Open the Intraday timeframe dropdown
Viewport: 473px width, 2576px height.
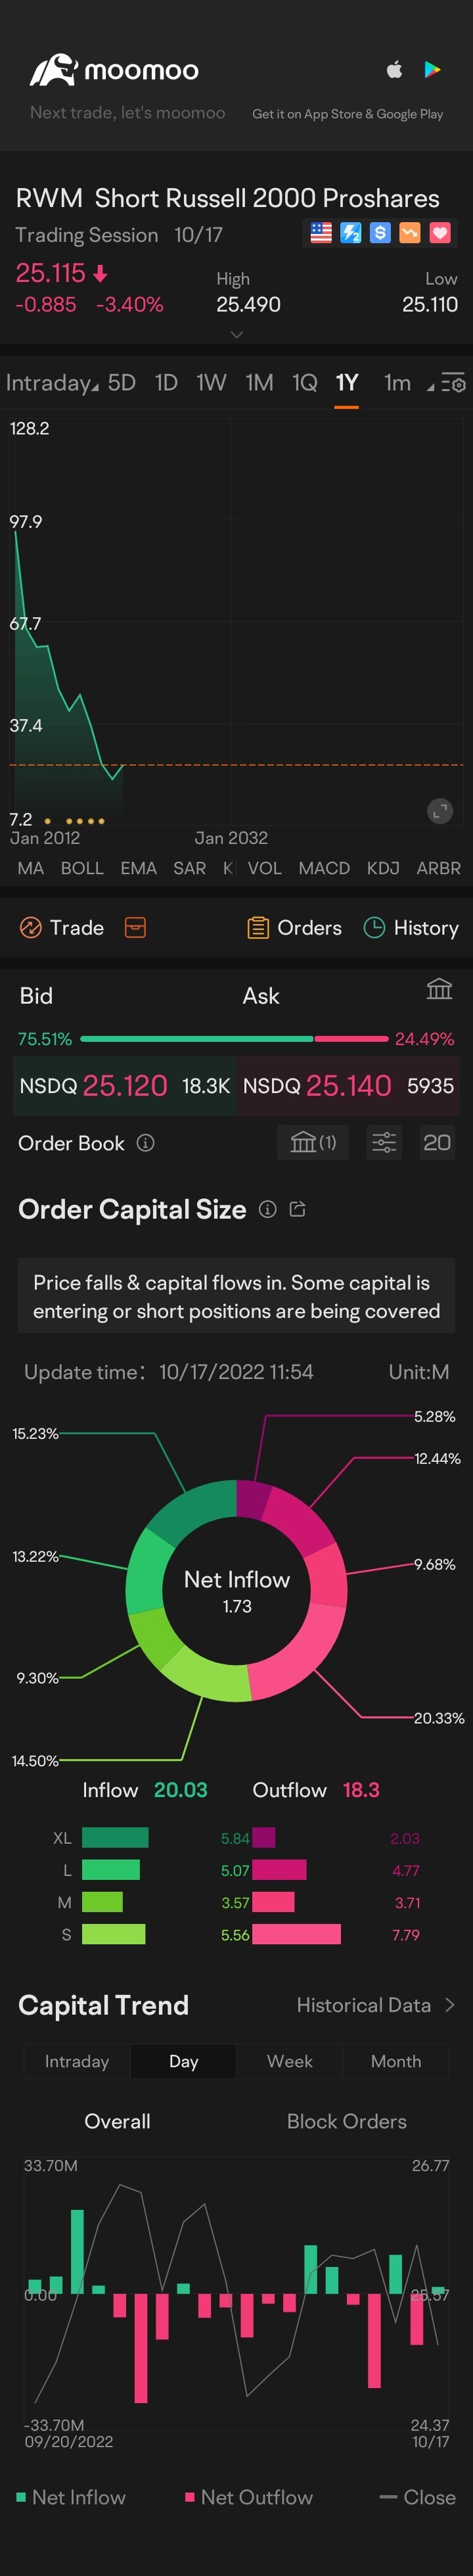click(x=51, y=383)
